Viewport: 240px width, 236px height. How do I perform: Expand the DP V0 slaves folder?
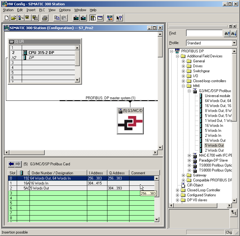point(177,200)
